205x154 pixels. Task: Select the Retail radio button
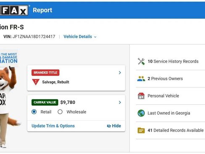(34, 112)
